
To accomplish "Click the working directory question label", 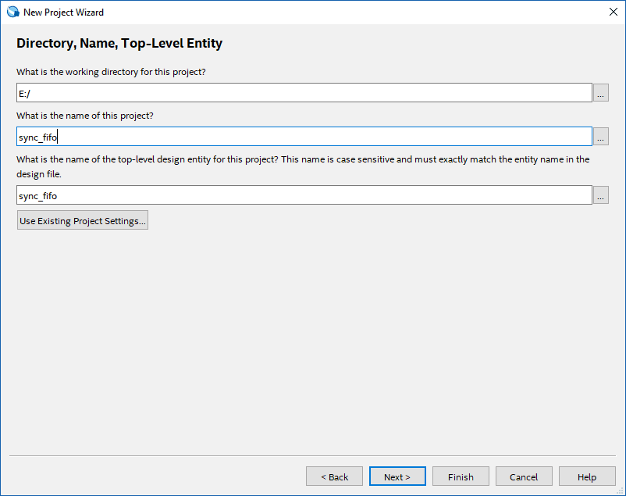I will [111, 72].
